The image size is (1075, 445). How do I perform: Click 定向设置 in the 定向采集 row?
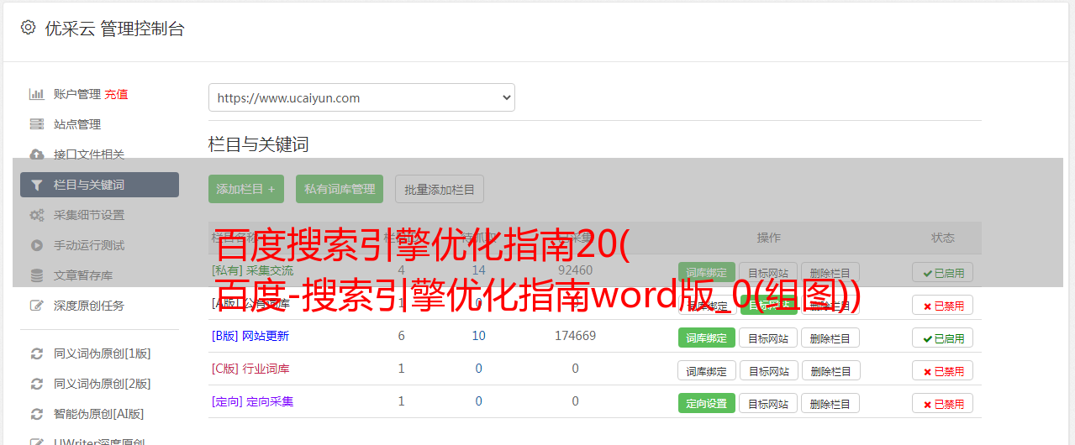706,403
